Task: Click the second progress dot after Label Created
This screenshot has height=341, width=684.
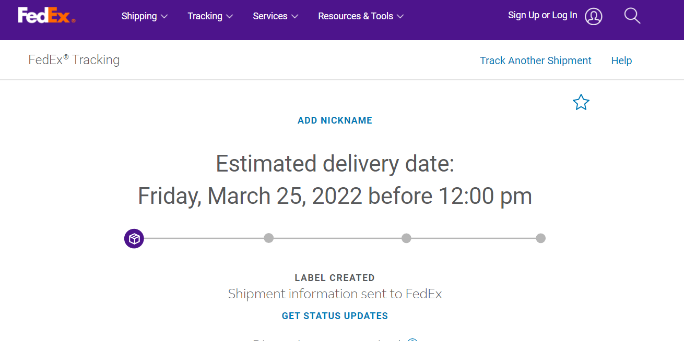Action: (x=269, y=238)
